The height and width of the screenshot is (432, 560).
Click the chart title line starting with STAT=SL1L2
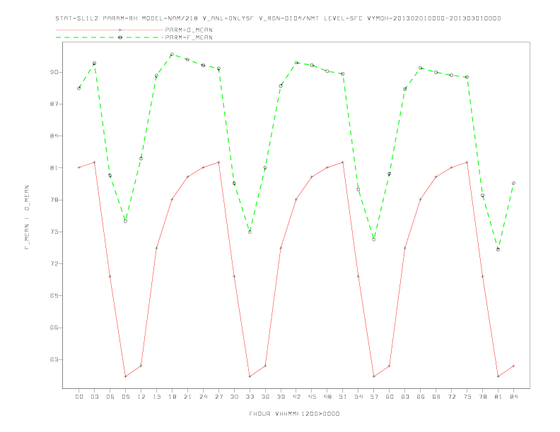coord(278,18)
